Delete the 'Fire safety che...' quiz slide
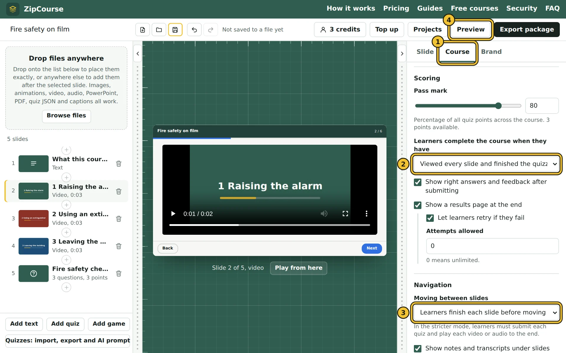The image size is (566, 353). coord(119,274)
